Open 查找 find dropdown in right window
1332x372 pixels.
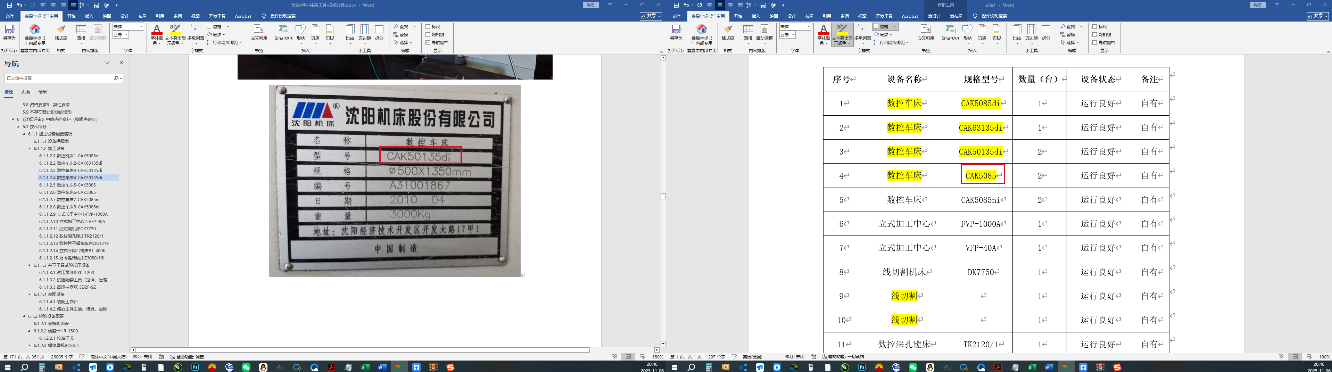point(1081,26)
